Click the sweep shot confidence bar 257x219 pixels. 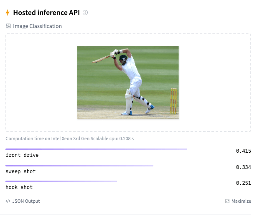point(79,165)
